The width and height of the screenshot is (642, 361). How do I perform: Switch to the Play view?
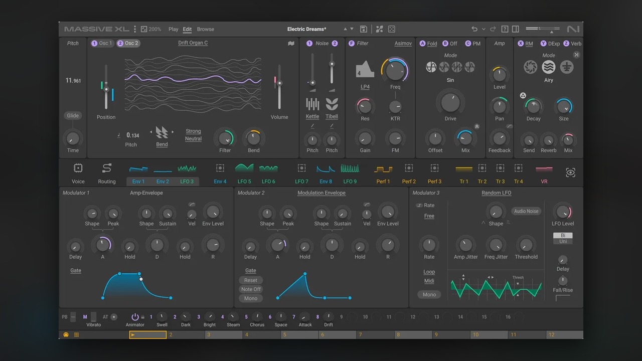click(173, 29)
